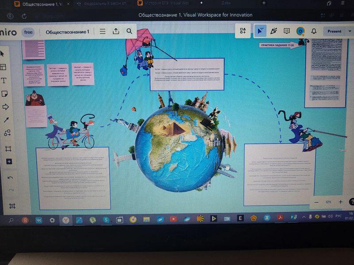The image size is (354, 265).
Task: Click the Present button
Action: point(334,31)
